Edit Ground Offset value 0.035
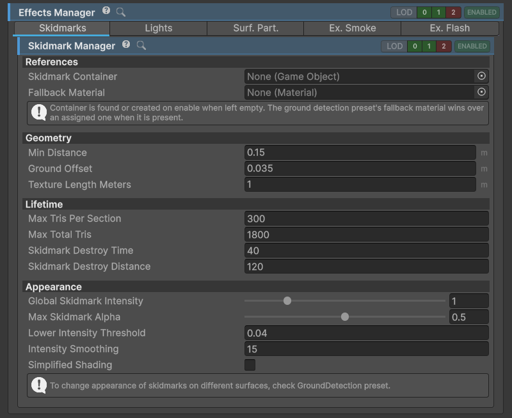 pos(360,168)
